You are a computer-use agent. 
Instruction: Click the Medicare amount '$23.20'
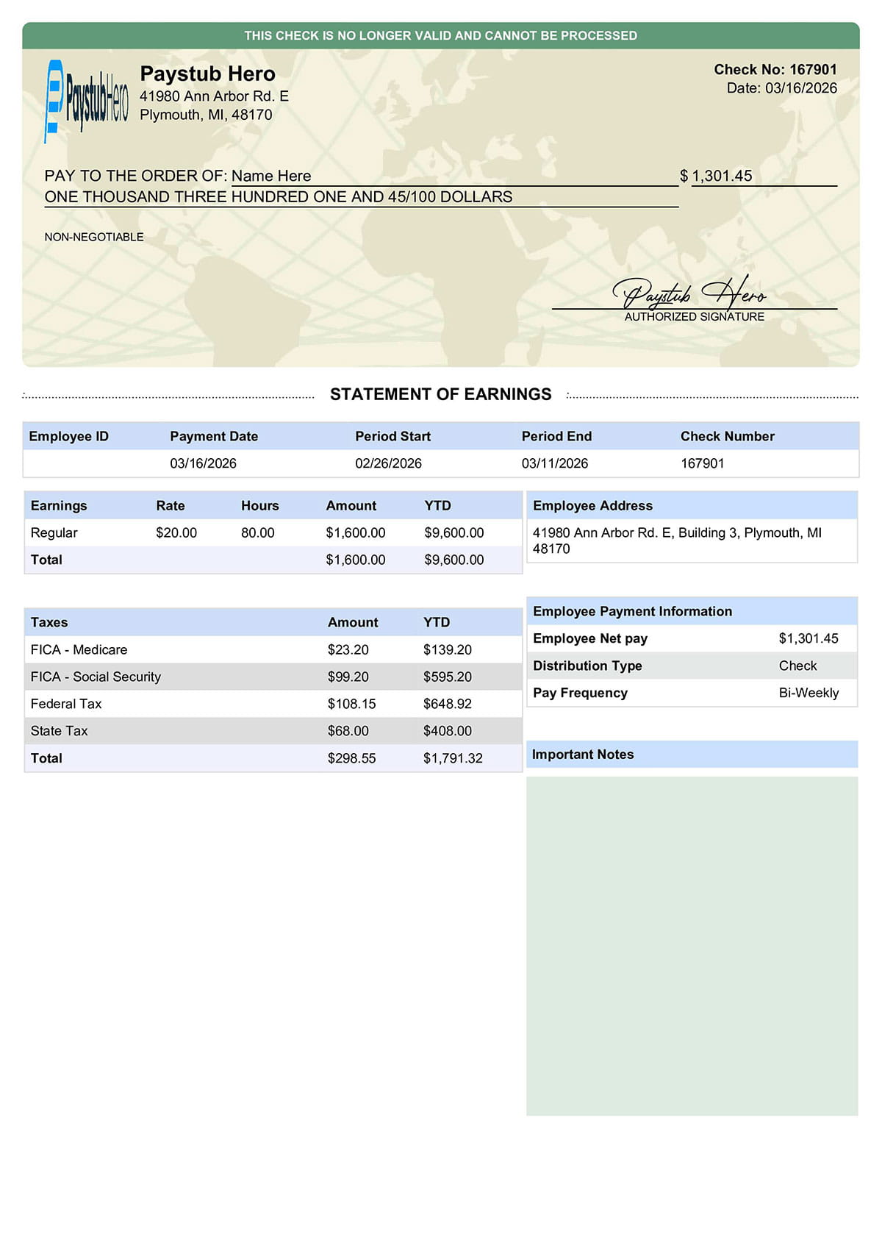[x=348, y=649]
